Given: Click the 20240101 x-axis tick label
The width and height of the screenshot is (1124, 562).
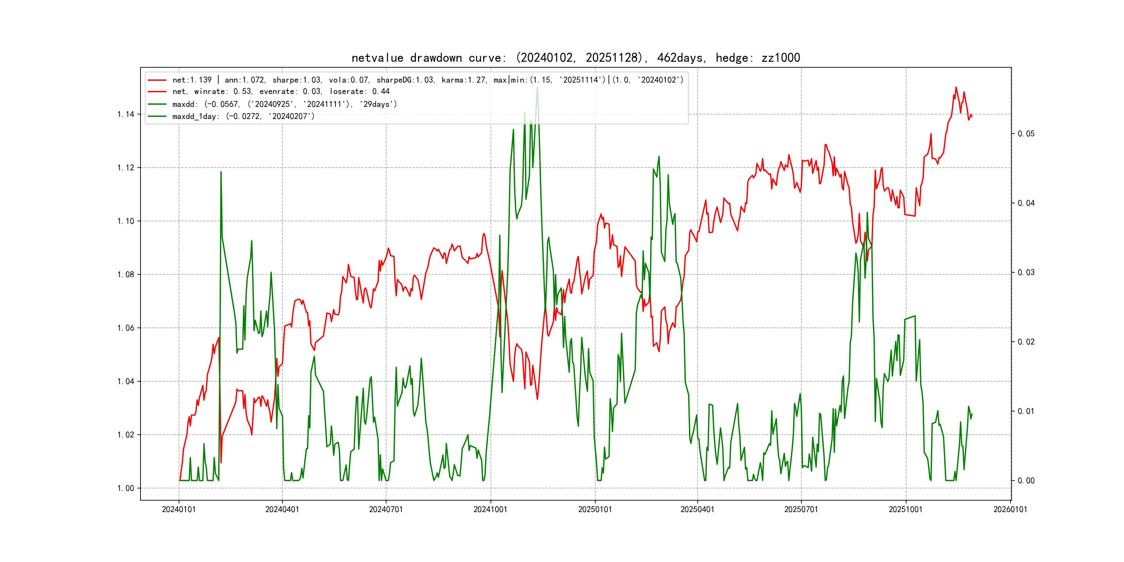Looking at the screenshot, I should (178, 509).
